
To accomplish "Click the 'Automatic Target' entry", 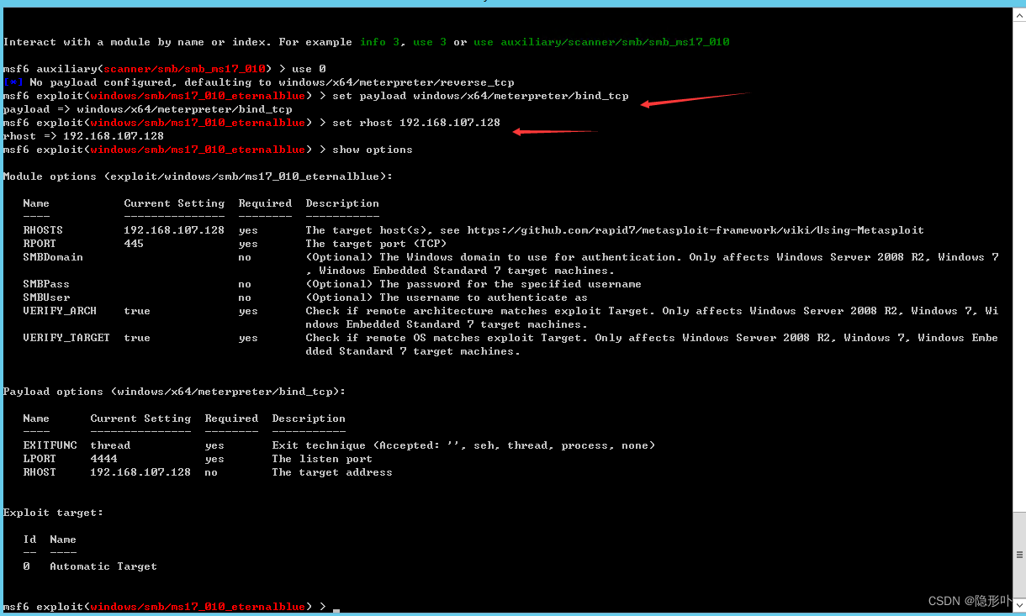I will pos(103,566).
